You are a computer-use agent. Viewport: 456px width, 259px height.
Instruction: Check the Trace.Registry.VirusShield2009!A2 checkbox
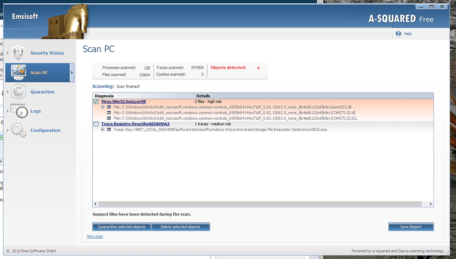96,124
